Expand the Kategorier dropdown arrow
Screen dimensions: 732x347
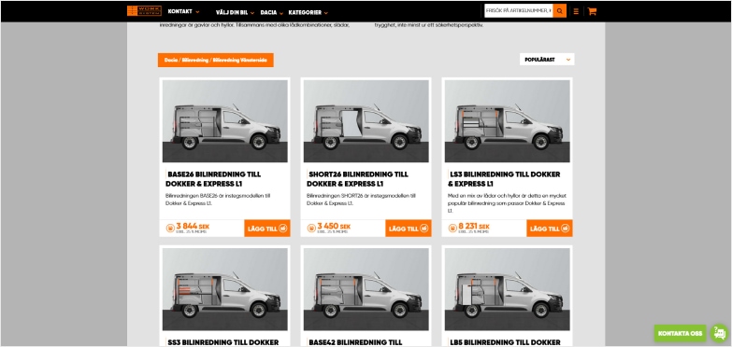[x=326, y=13]
